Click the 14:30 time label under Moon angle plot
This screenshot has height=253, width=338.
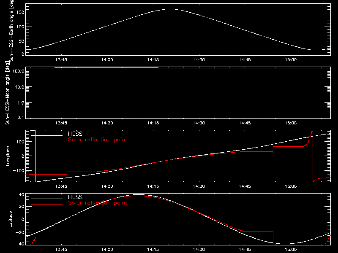199,123
